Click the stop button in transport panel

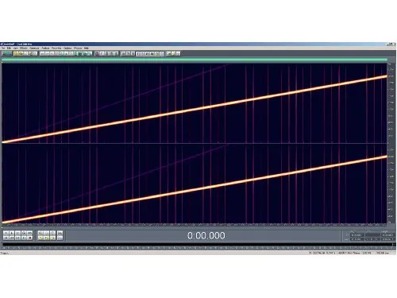click(x=6, y=233)
